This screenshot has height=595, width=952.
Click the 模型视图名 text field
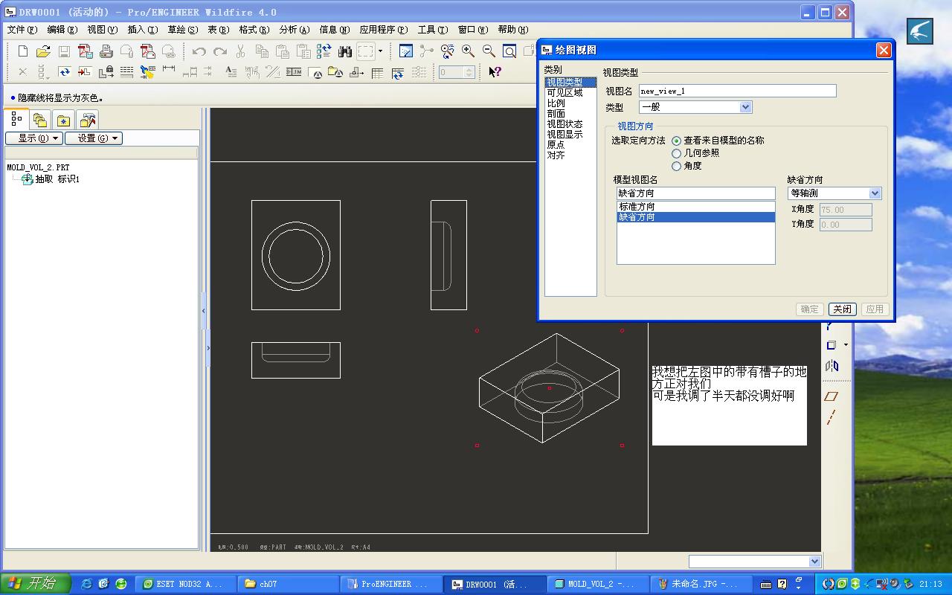[696, 193]
